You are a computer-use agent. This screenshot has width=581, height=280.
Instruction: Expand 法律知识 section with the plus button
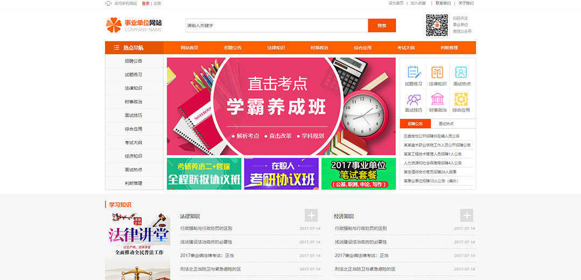point(311,216)
